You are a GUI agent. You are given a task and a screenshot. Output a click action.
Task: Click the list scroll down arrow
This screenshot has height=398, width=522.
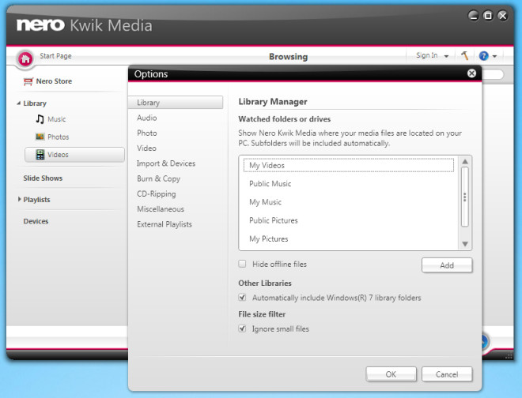[465, 244]
